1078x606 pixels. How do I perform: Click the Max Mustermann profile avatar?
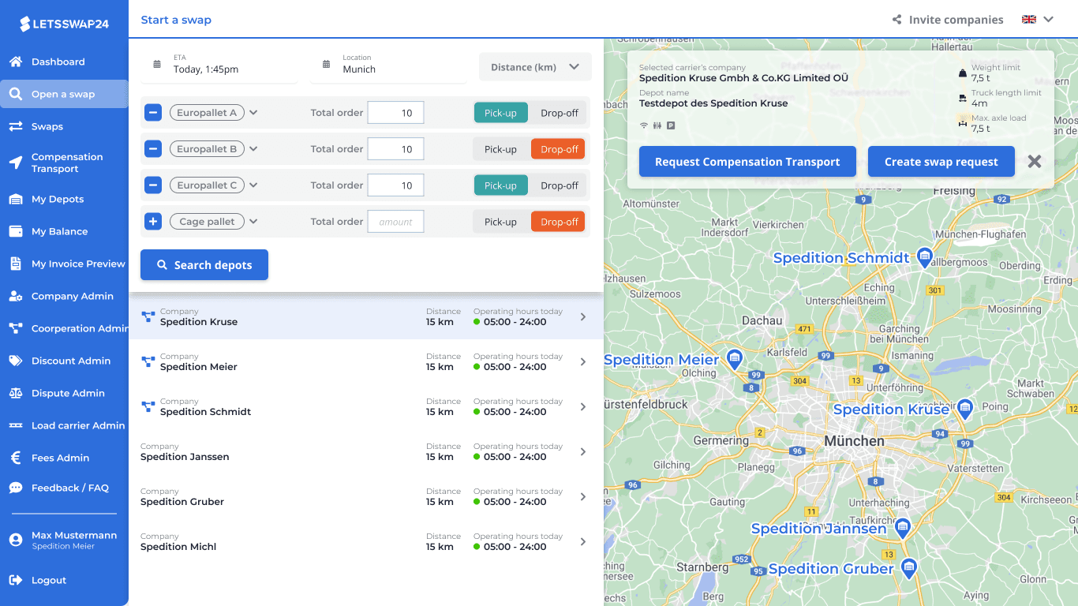point(15,540)
